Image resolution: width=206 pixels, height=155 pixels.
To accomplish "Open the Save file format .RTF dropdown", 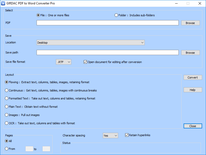I will [x=64, y=62].
